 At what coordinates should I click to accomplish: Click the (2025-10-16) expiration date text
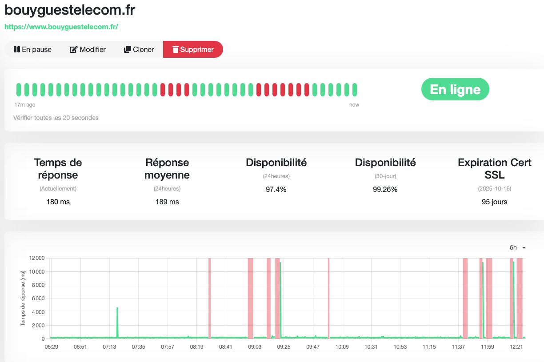[x=495, y=189]
